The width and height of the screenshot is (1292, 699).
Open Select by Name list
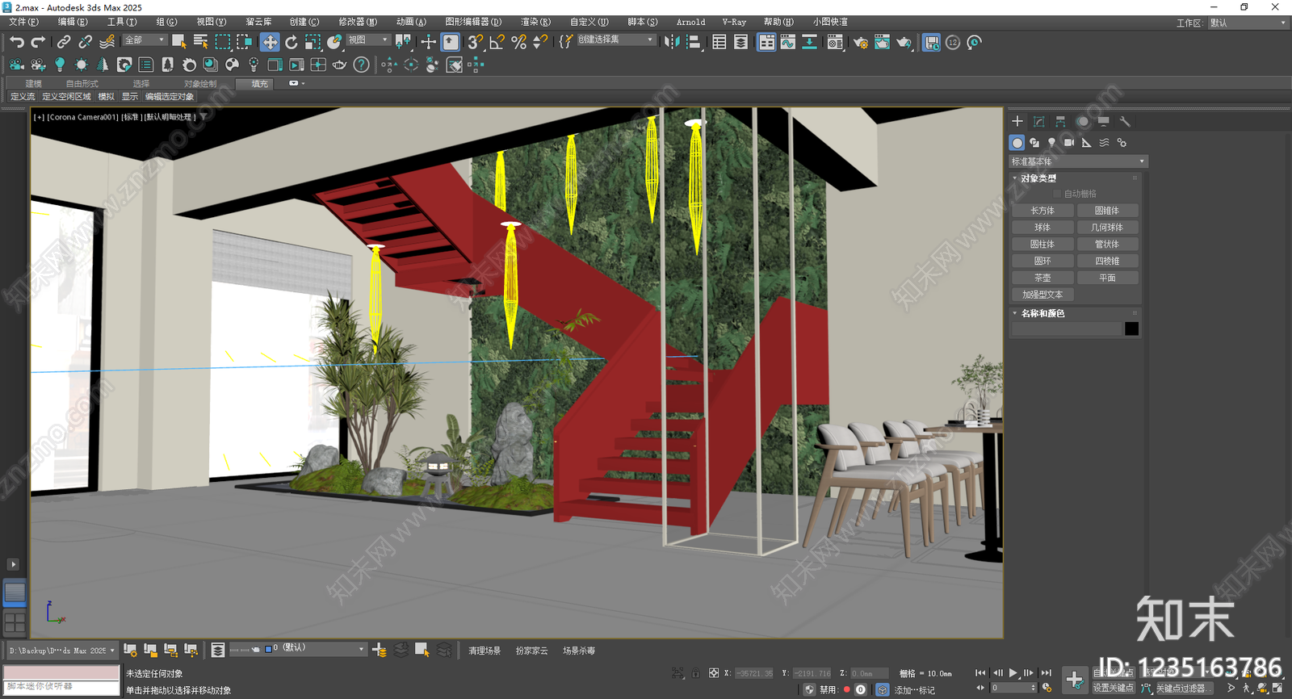coord(201,42)
